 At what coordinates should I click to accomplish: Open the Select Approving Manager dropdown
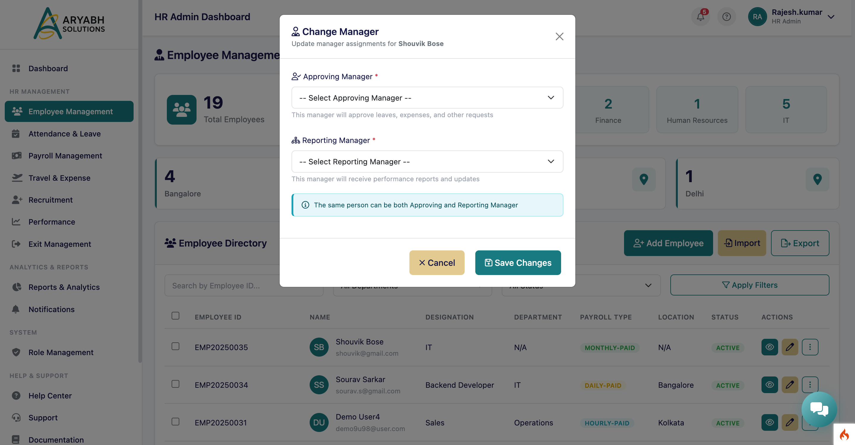click(427, 98)
